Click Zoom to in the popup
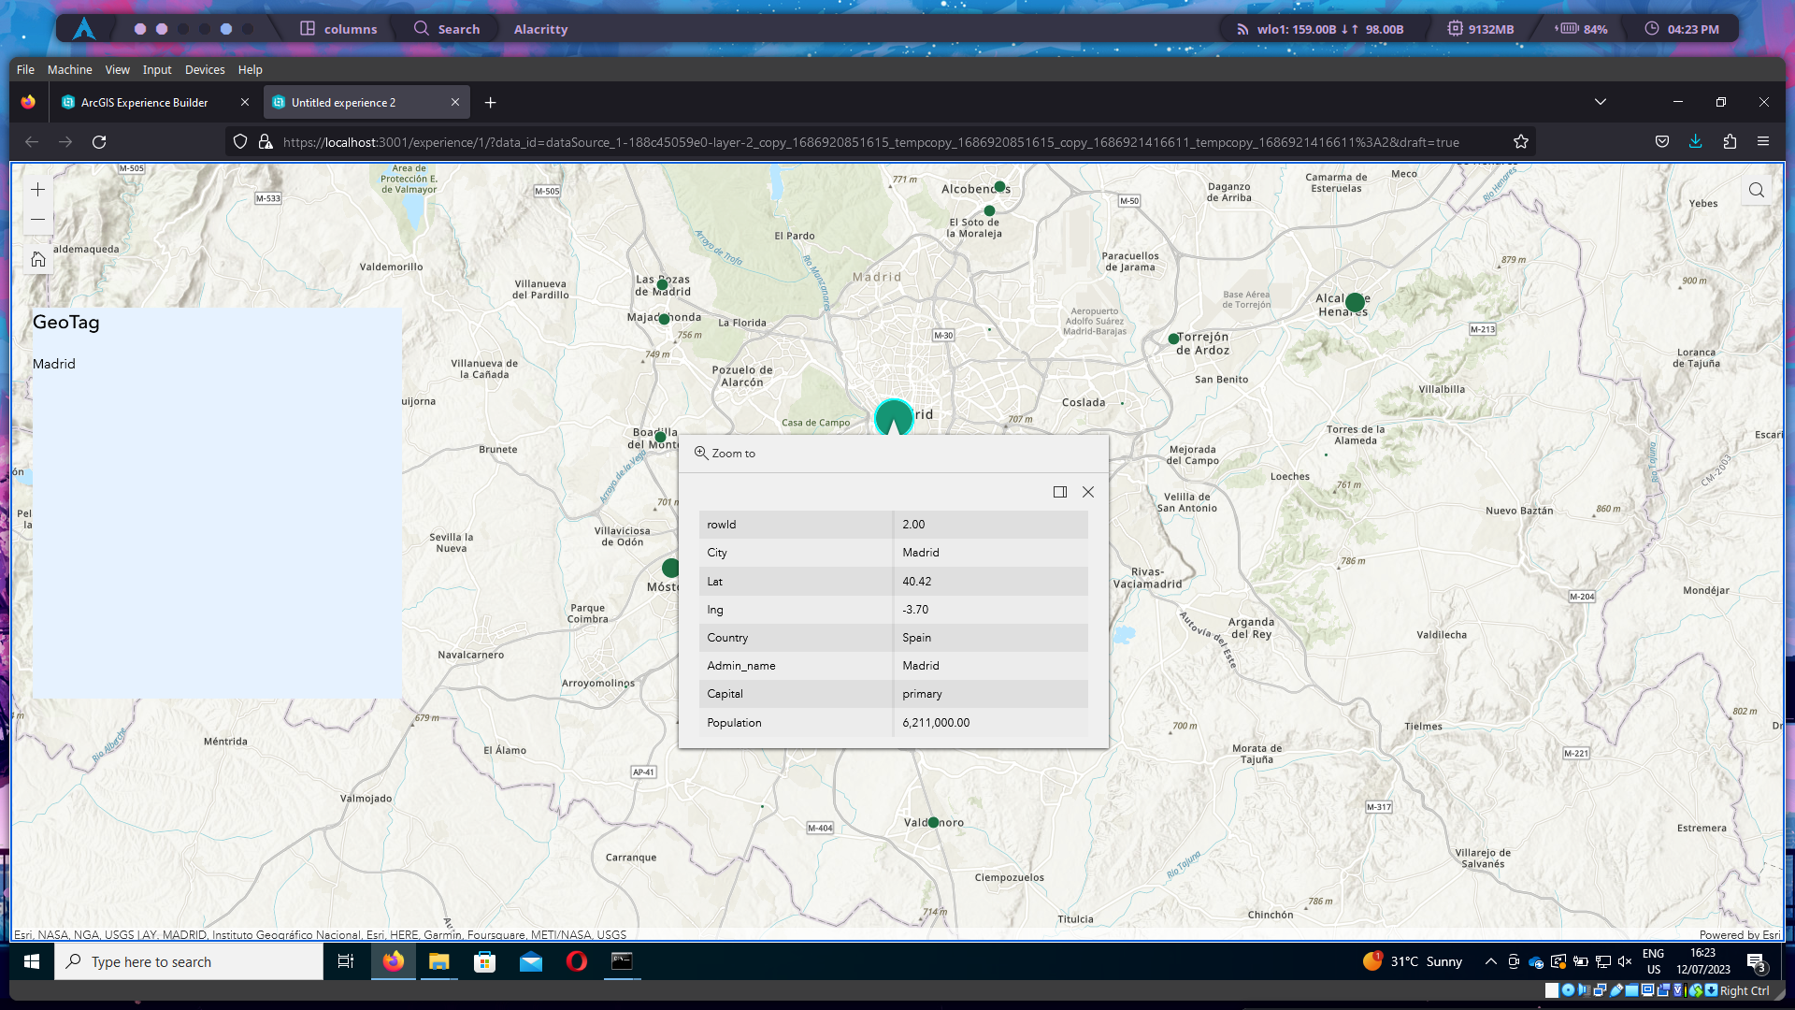 click(725, 454)
